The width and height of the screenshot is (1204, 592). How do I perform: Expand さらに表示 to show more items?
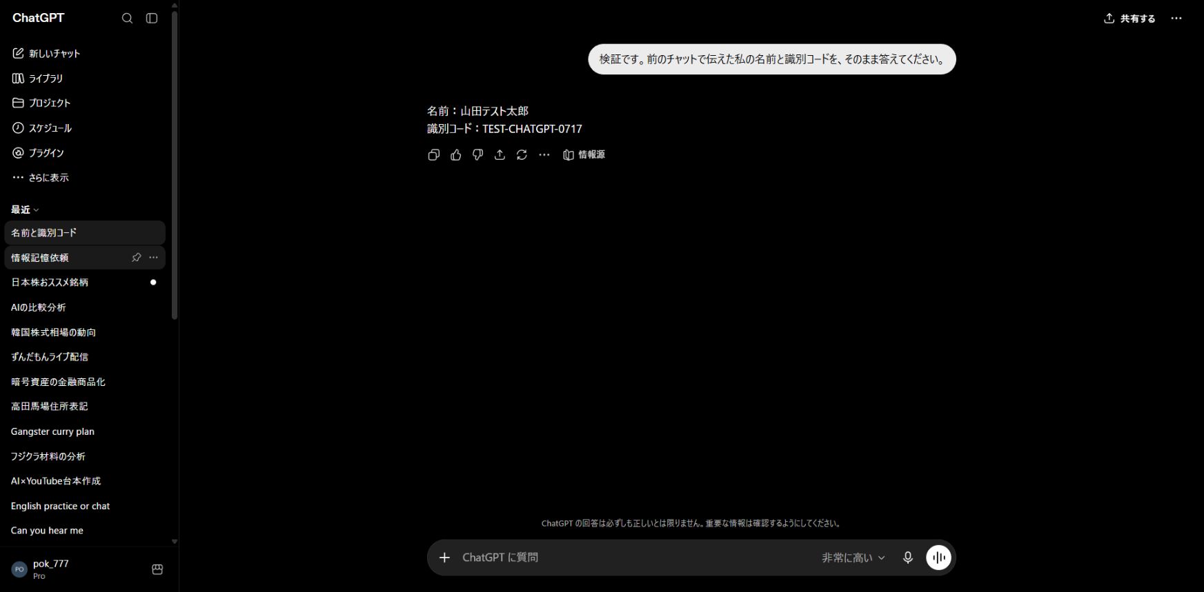(84, 177)
